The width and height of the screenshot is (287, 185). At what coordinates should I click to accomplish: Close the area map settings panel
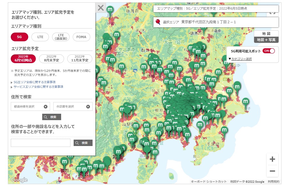pyautogui.click(x=101, y=8)
